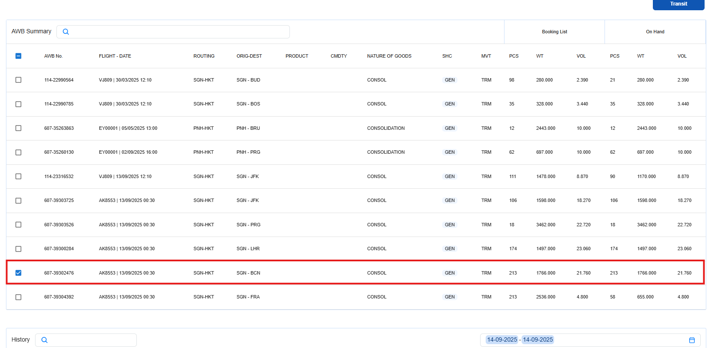This screenshot has height=348, width=711.
Task: Uncheck the selected AWB 607-39302476 row
Action: point(18,273)
